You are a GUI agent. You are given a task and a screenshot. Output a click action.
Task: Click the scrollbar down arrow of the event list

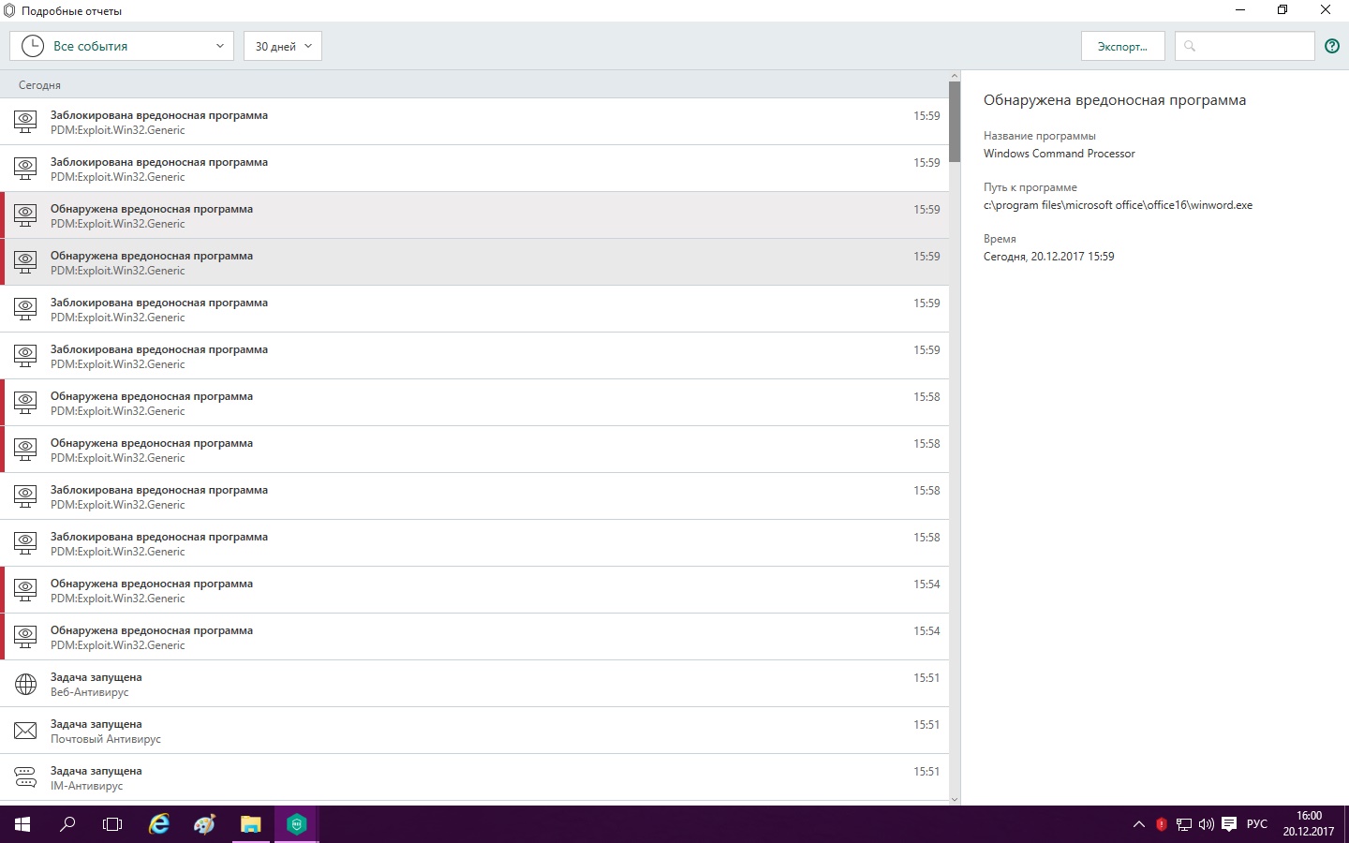(x=955, y=800)
